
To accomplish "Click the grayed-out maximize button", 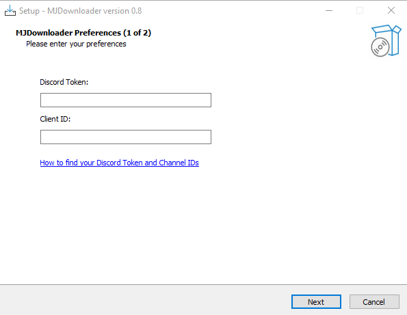I will coord(360,11).
